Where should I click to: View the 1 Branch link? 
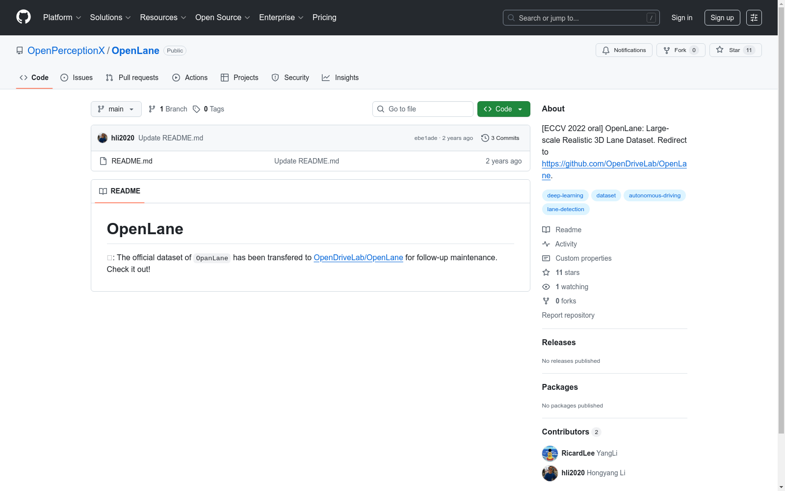(x=168, y=109)
